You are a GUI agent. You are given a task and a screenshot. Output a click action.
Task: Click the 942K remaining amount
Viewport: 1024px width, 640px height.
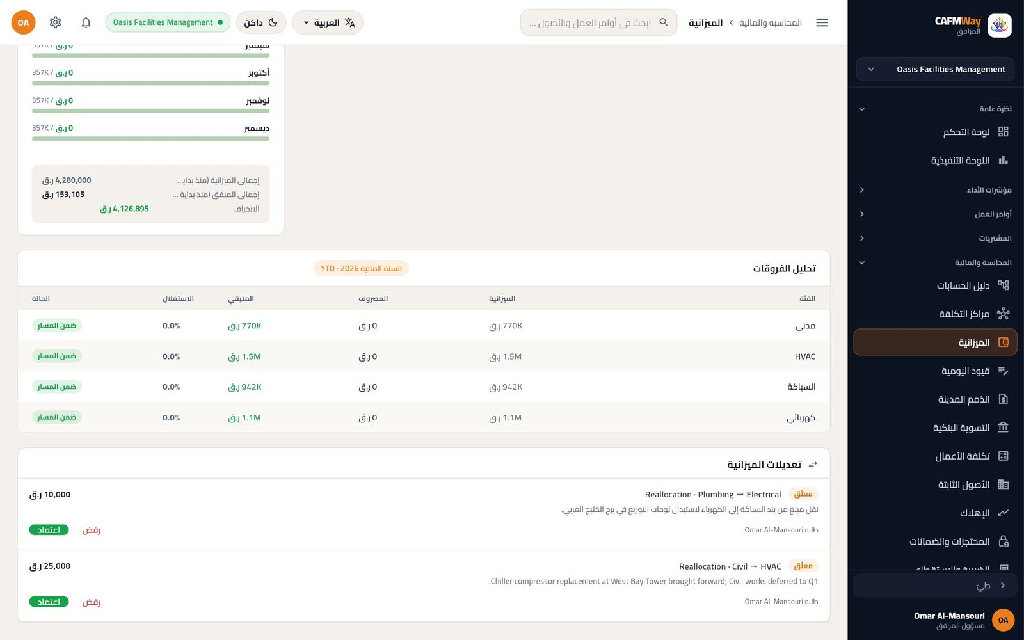[x=244, y=387]
